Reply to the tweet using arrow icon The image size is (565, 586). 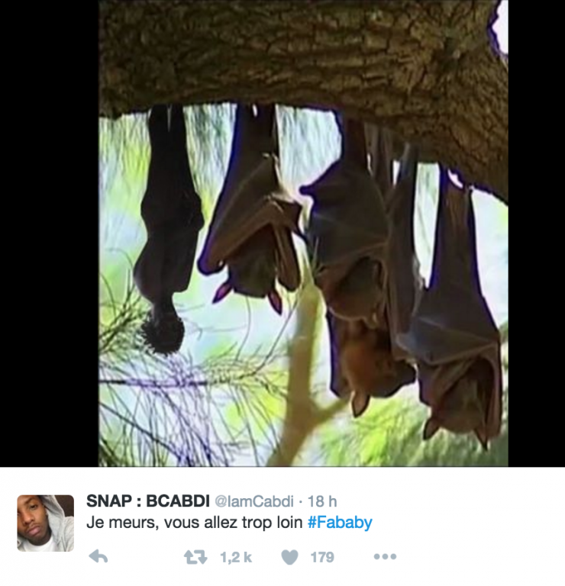tap(98, 557)
